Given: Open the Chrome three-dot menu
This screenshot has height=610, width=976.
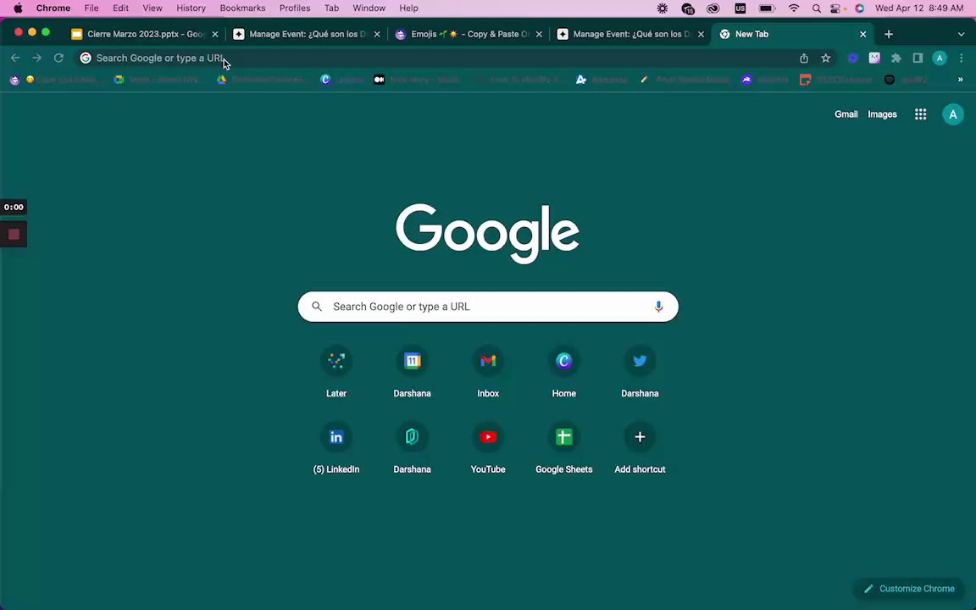Looking at the screenshot, I should (961, 58).
